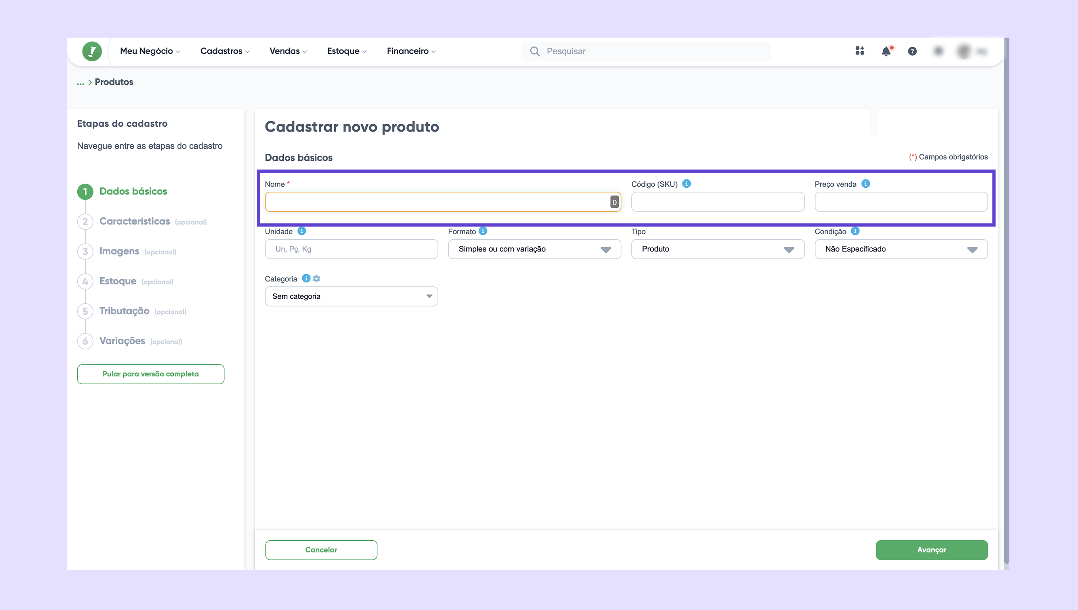
Task: Click the green logo home icon
Action: coord(92,51)
